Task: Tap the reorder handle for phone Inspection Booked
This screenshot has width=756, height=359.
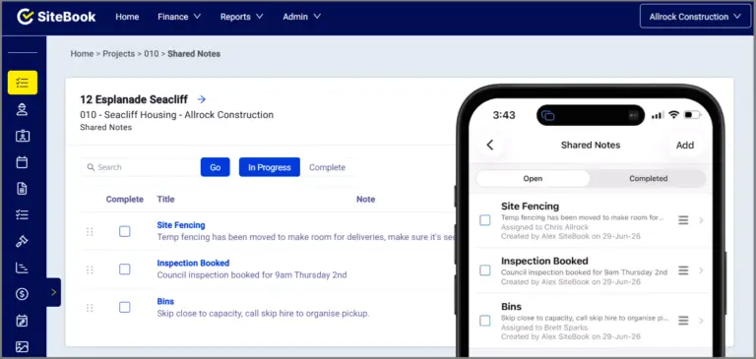Action: [x=683, y=270]
